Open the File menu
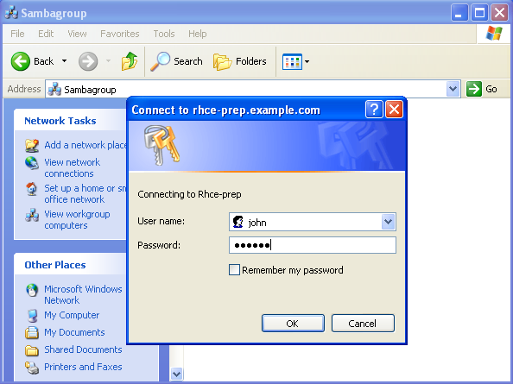This screenshot has height=384, width=513. click(x=17, y=34)
